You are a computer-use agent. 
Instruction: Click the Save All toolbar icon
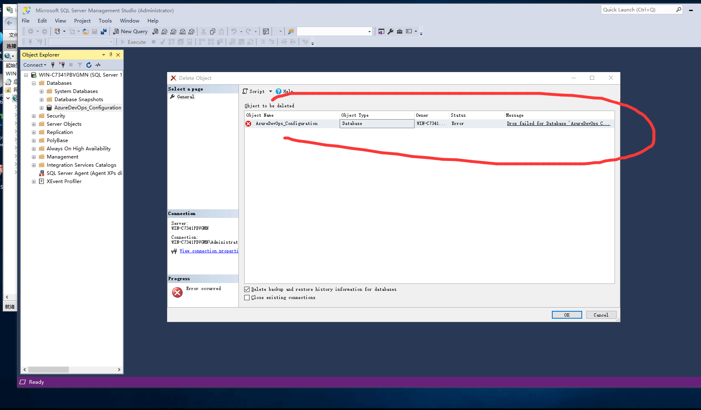coord(104,32)
